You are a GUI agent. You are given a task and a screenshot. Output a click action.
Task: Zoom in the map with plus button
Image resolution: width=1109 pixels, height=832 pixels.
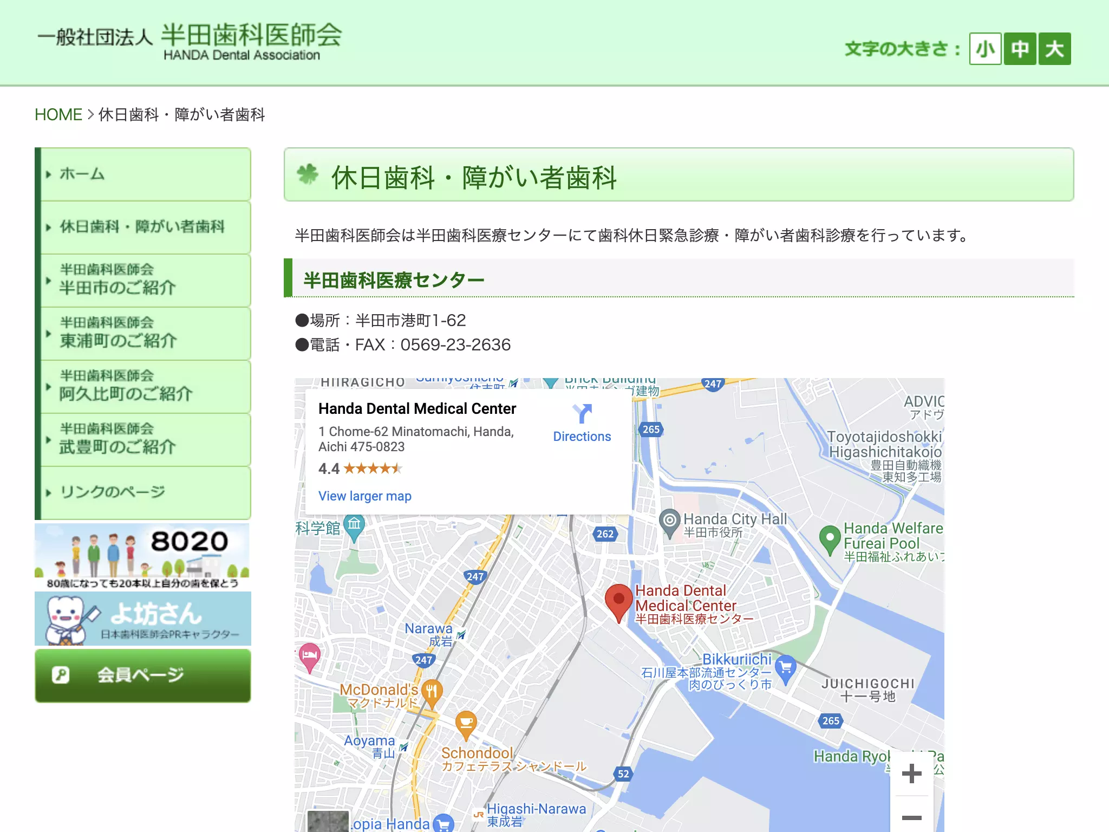(x=912, y=773)
